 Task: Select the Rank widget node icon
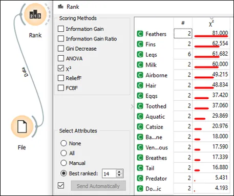tap(35, 15)
